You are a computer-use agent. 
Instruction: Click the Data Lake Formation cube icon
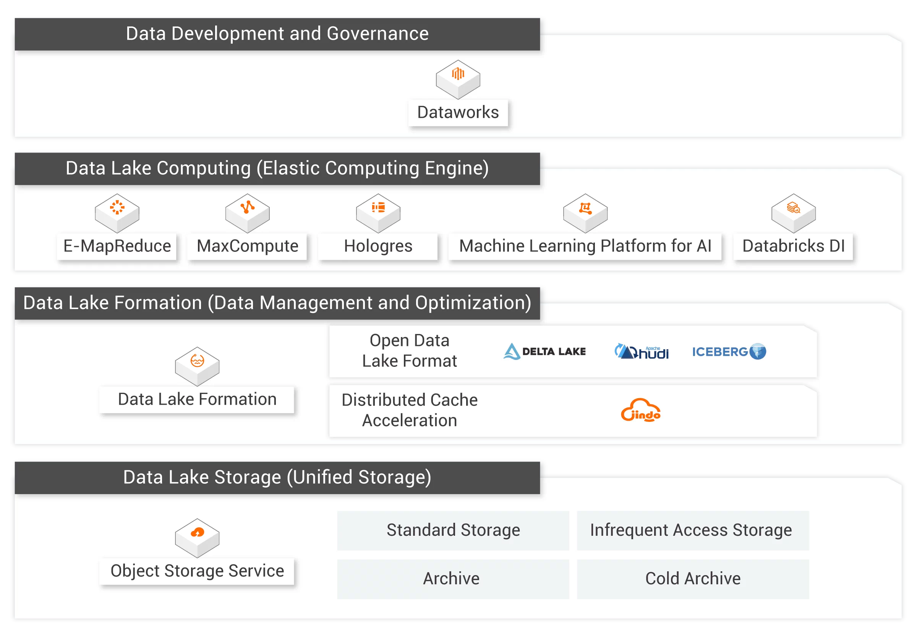click(x=197, y=366)
